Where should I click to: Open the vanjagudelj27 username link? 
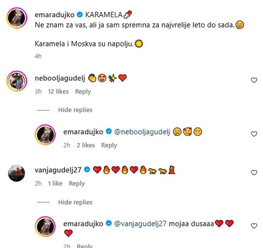point(58,170)
